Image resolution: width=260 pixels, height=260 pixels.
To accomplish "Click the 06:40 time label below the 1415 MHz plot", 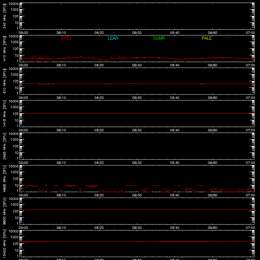I will [175, 130].
